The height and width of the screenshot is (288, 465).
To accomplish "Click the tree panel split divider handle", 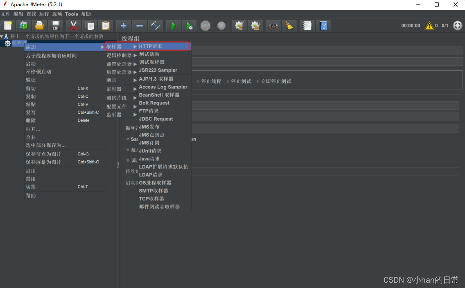I will click(118, 165).
